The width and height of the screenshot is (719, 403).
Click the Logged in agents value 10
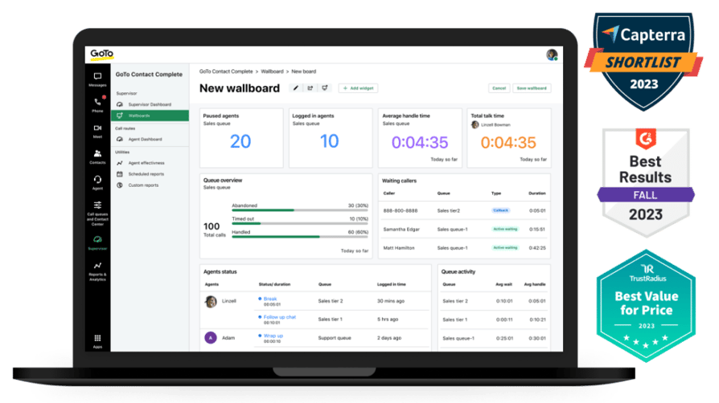(x=329, y=141)
